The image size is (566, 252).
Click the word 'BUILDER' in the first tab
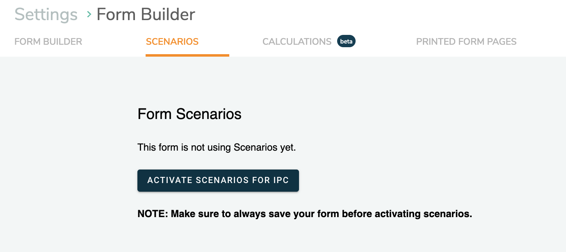pyautogui.click(x=63, y=42)
